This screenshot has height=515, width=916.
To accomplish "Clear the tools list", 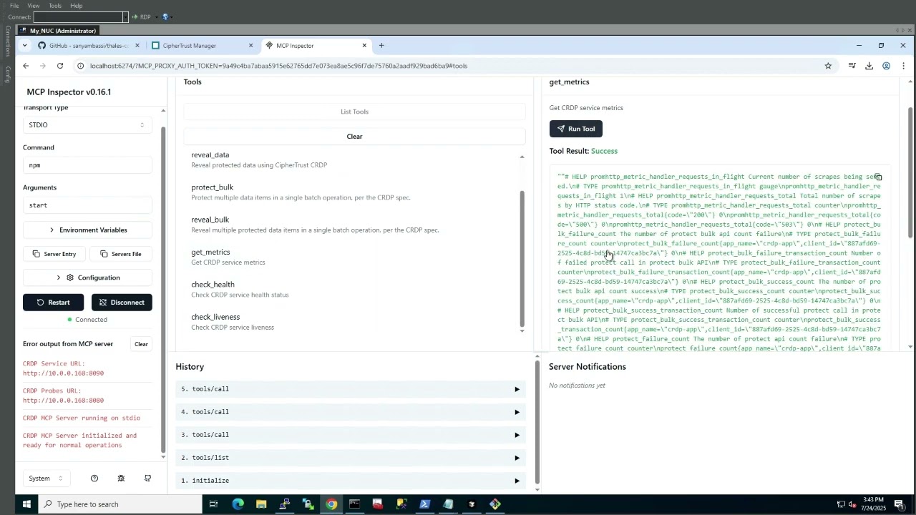I will coord(354,137).
